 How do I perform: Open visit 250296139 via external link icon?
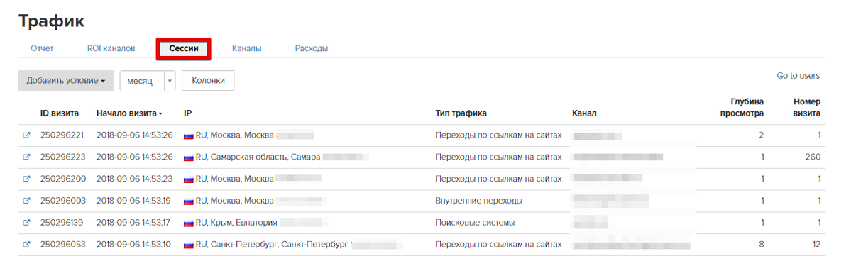26,223
